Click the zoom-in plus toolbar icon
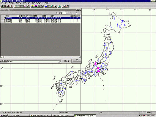 [16, 6]
